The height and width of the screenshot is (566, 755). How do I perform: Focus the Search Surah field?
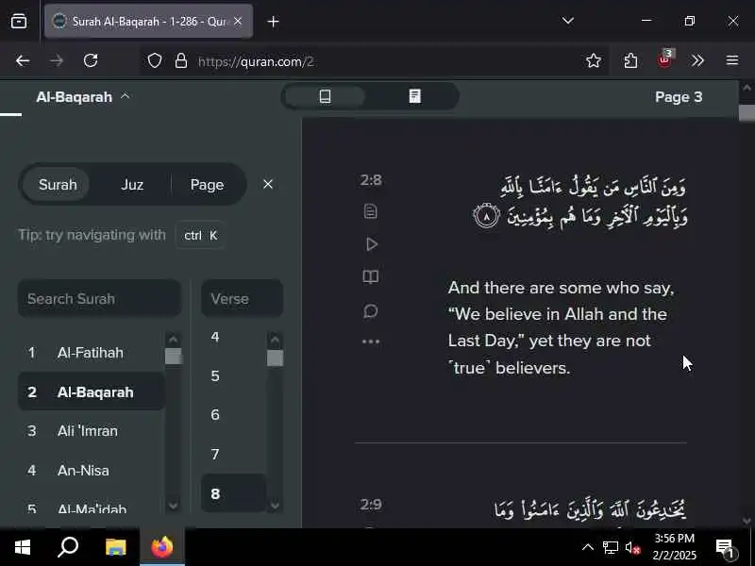click(x=100, y=298)
